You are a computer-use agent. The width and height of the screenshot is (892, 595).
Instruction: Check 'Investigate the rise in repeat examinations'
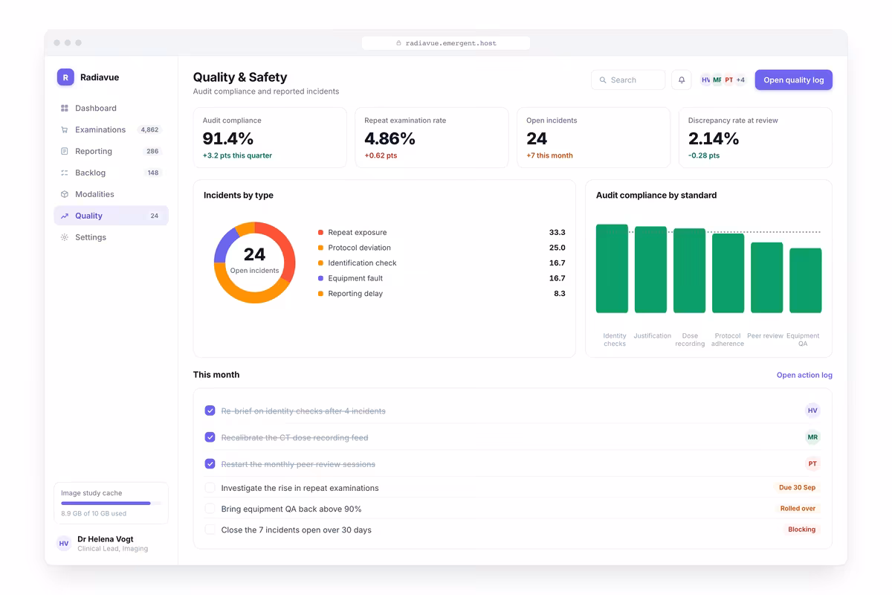point(210,488)
